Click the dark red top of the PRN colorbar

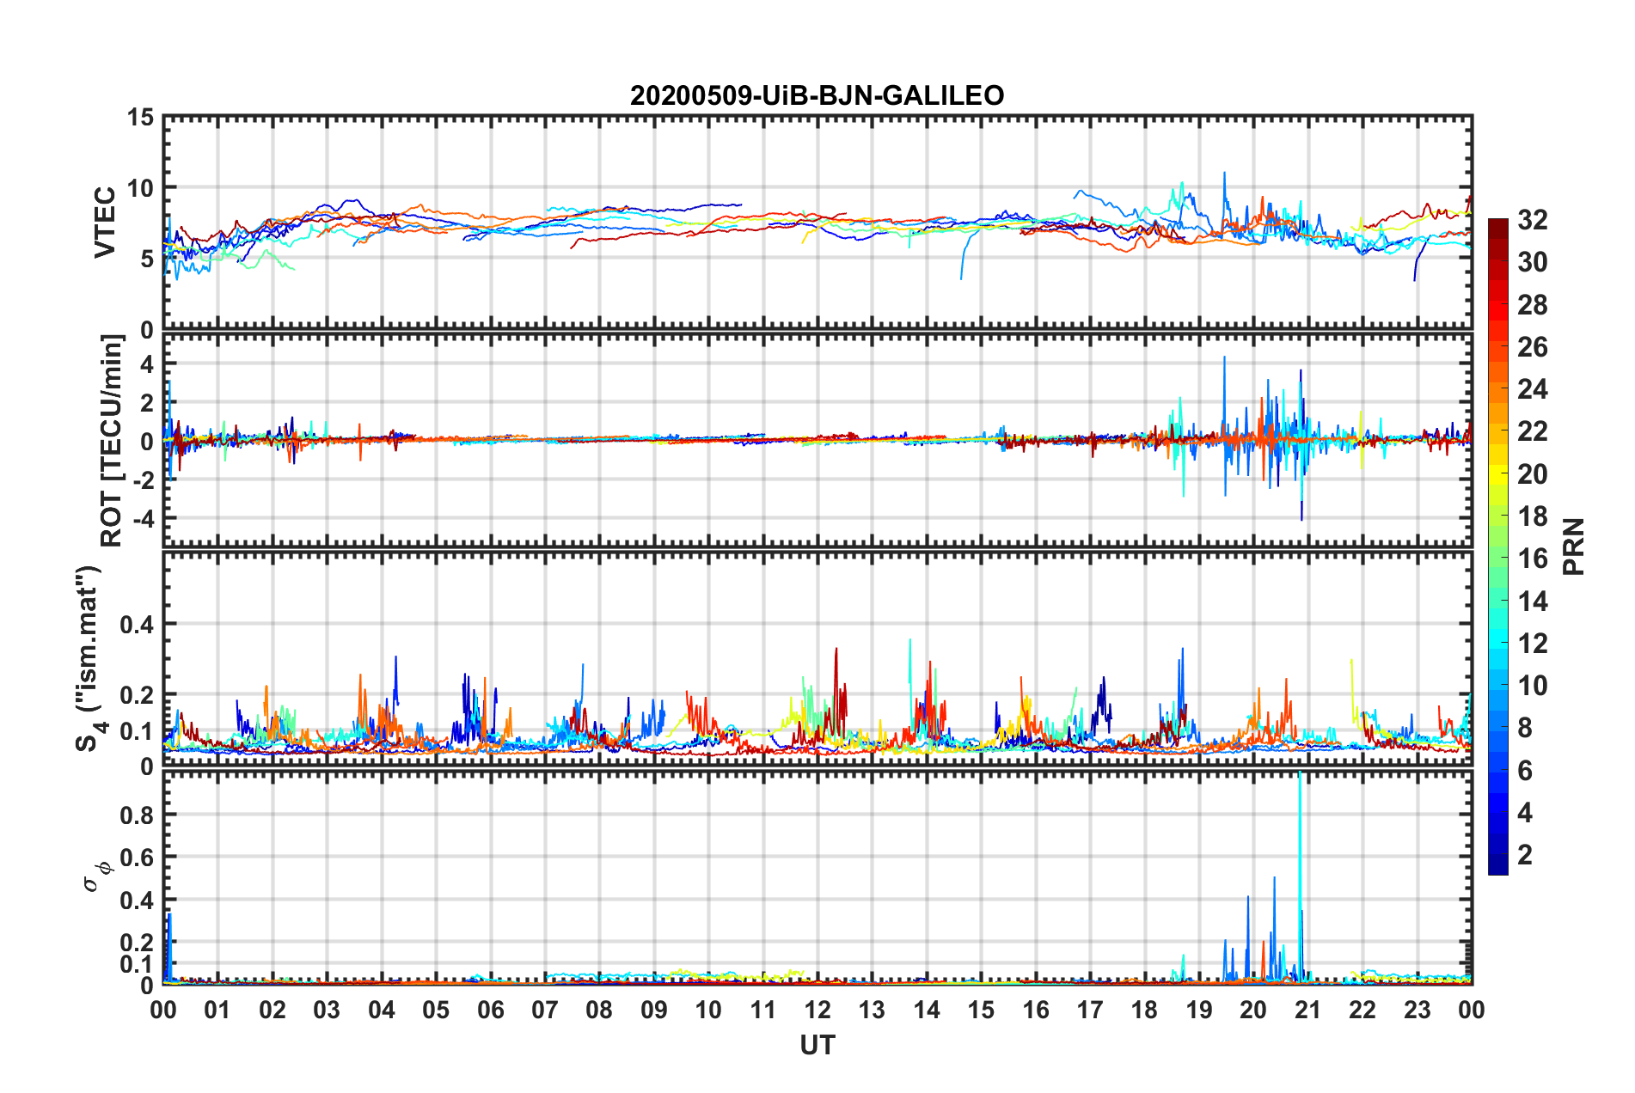point(1498,229)
